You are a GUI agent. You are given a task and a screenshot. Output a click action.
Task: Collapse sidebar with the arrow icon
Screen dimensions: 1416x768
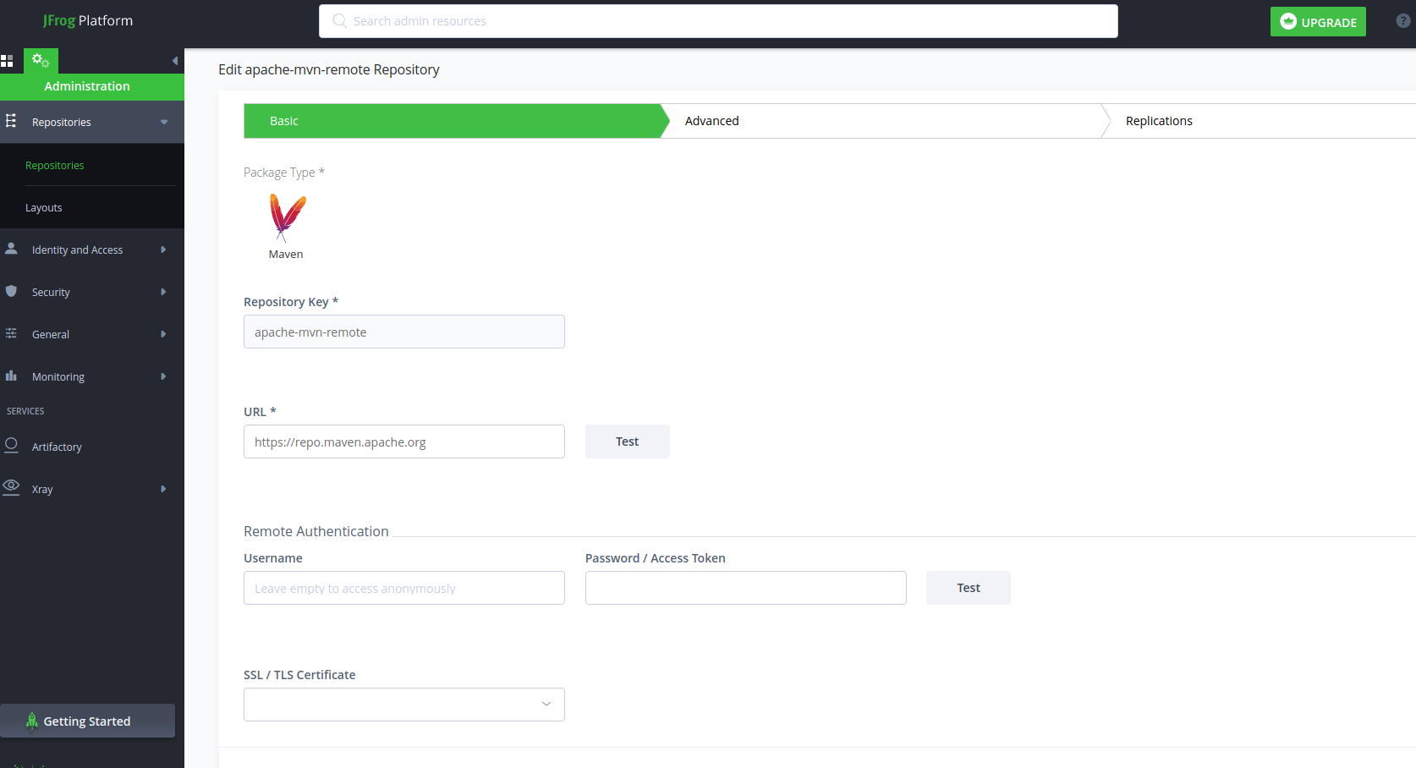[x=175, y=61]
